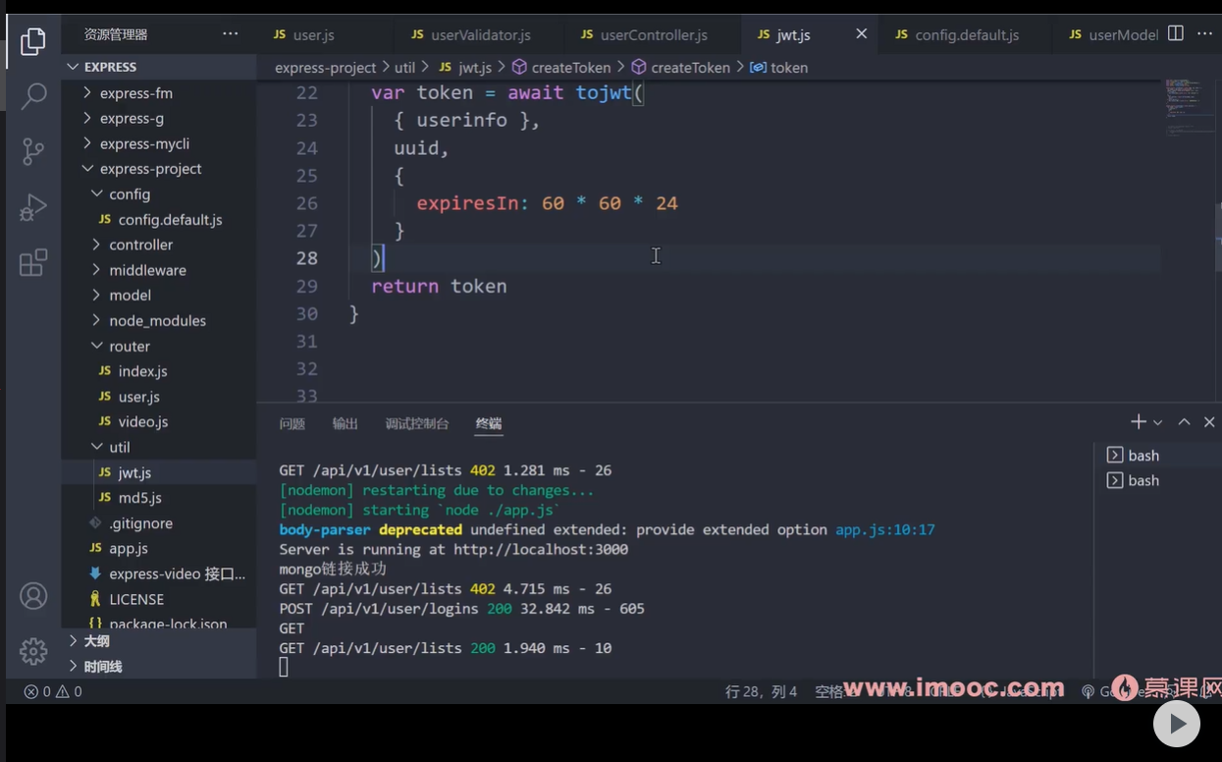The width and height of the screenshot is (1222, 762).
Task: Open explorer panel more actions ellipsis
Action: (231, 34)
